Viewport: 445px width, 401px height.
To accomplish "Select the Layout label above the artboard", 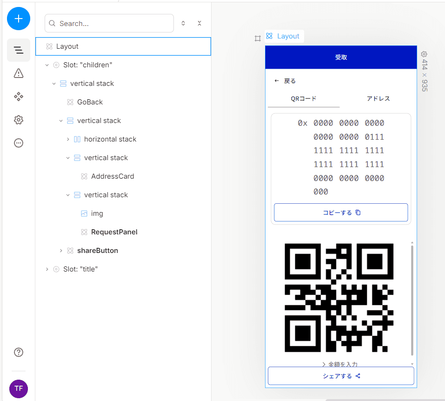I will tap(288, 36).
